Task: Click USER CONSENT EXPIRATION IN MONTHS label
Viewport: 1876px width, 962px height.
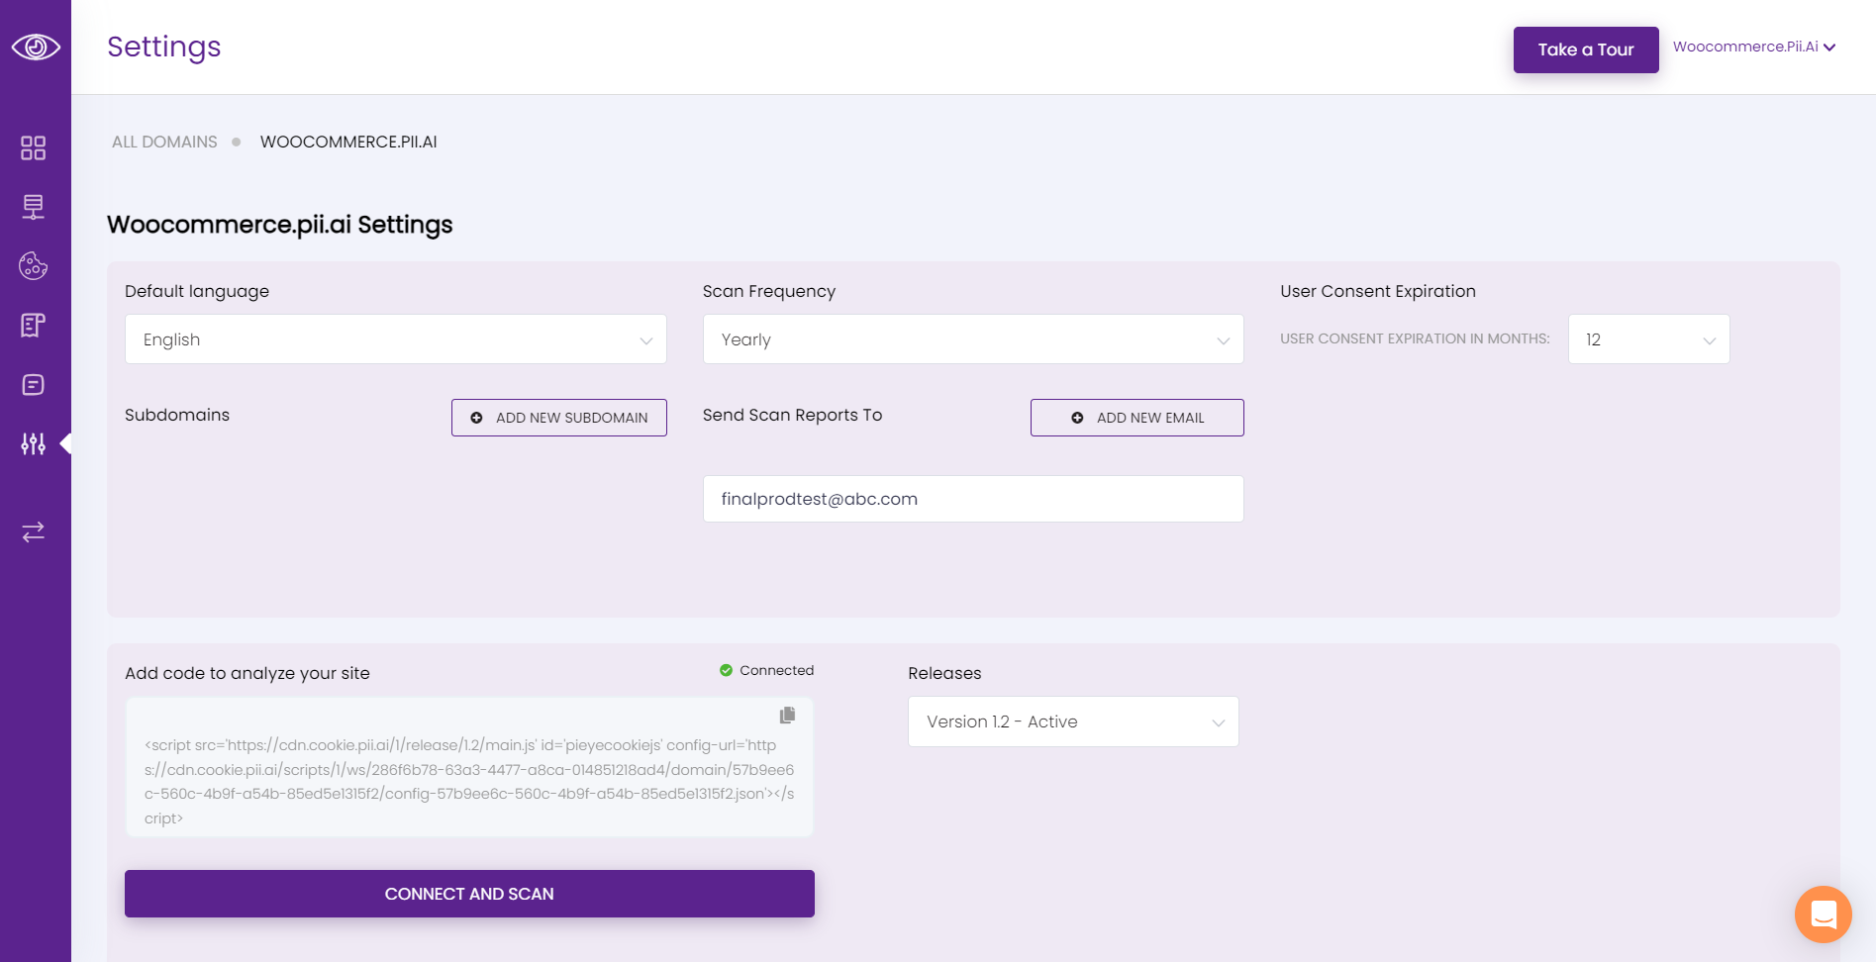Action: [1415, 338]
